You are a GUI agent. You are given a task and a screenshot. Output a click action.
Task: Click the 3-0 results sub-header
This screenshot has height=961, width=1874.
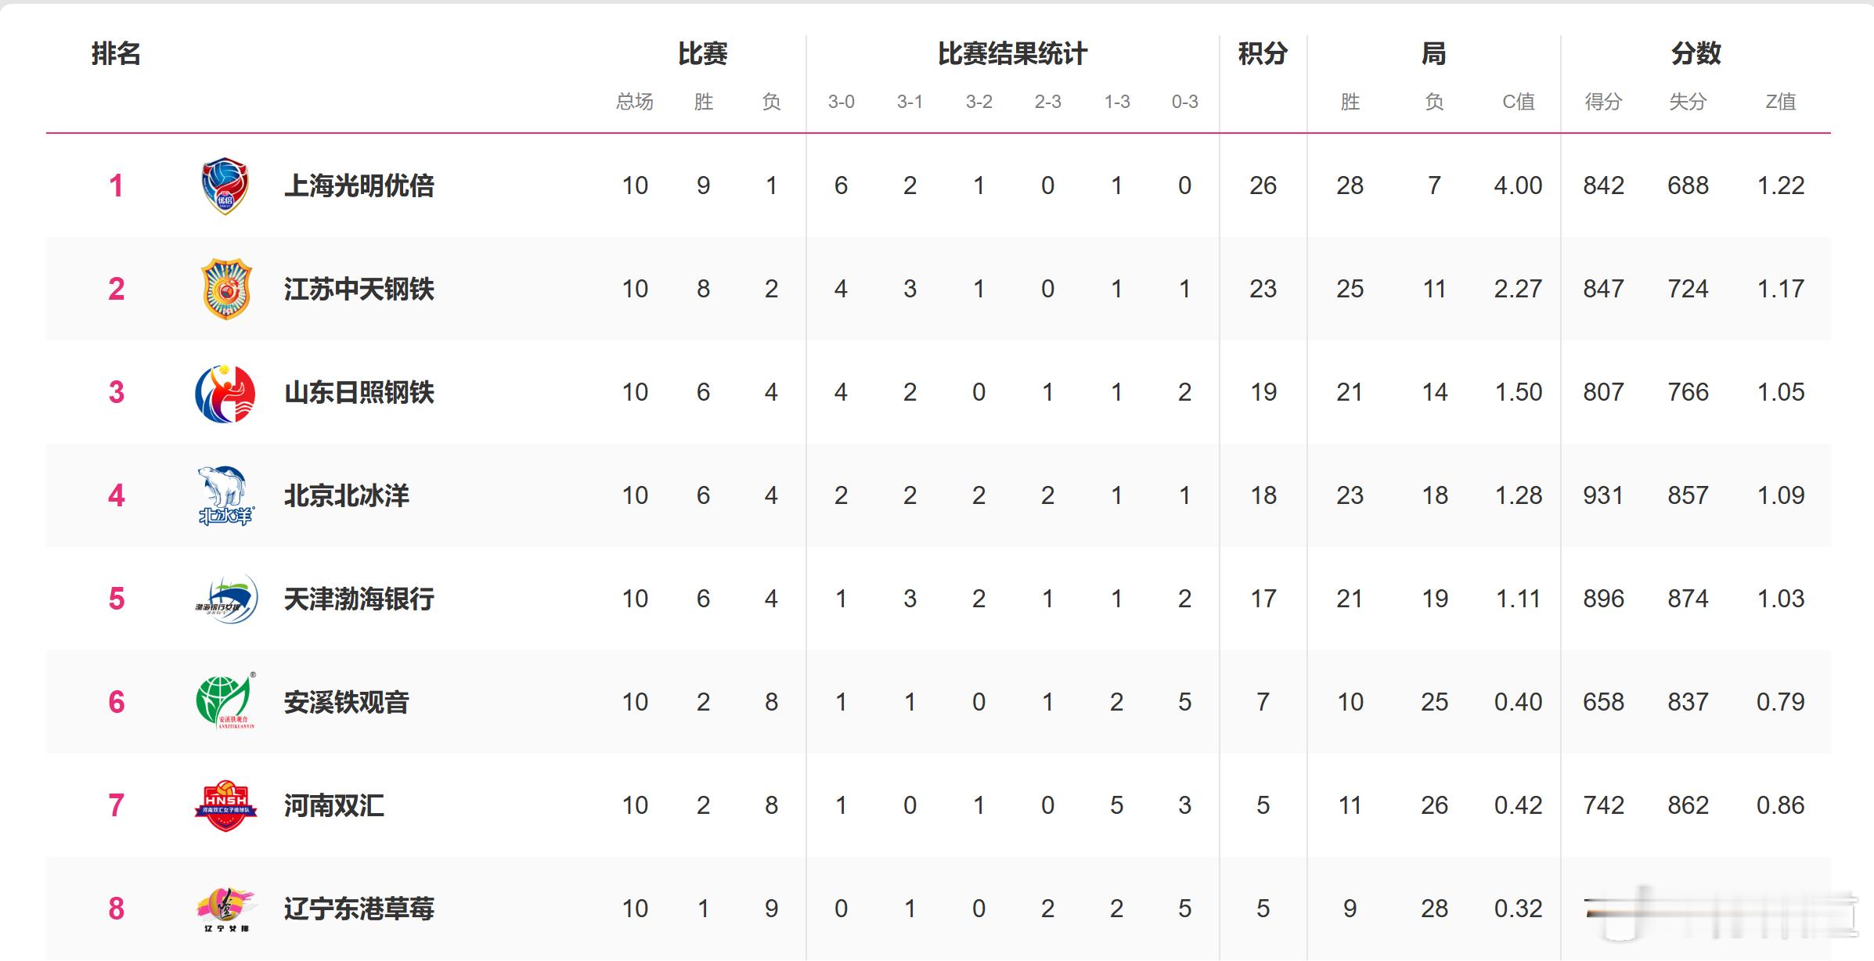841,102
